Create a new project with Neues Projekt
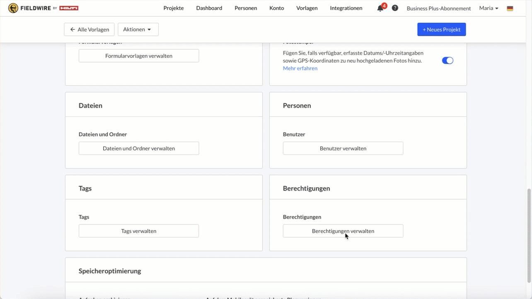Viewport: 532px width, 299px height. 441,29
